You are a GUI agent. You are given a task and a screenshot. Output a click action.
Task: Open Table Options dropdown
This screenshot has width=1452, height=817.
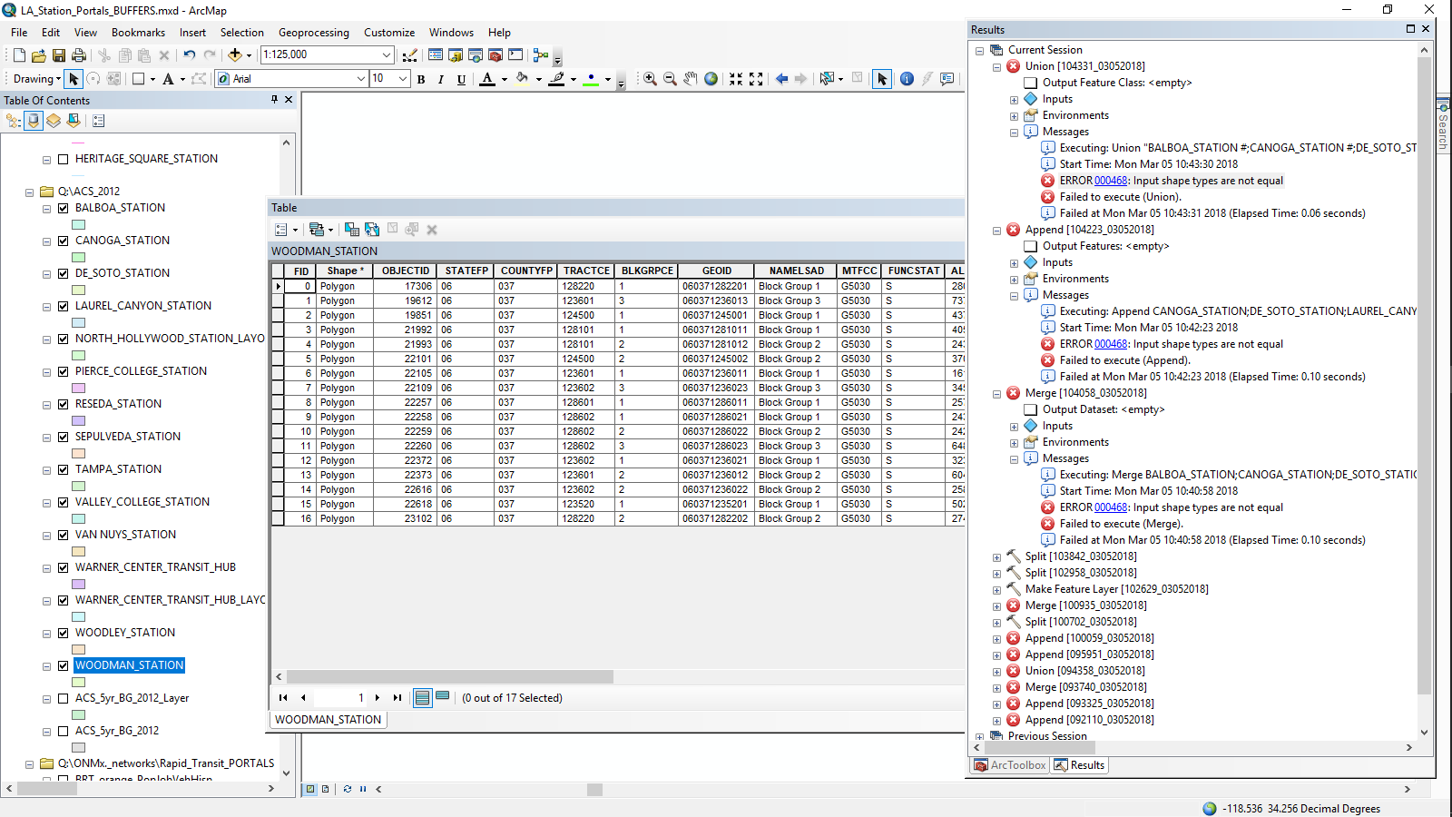point(286,230)
